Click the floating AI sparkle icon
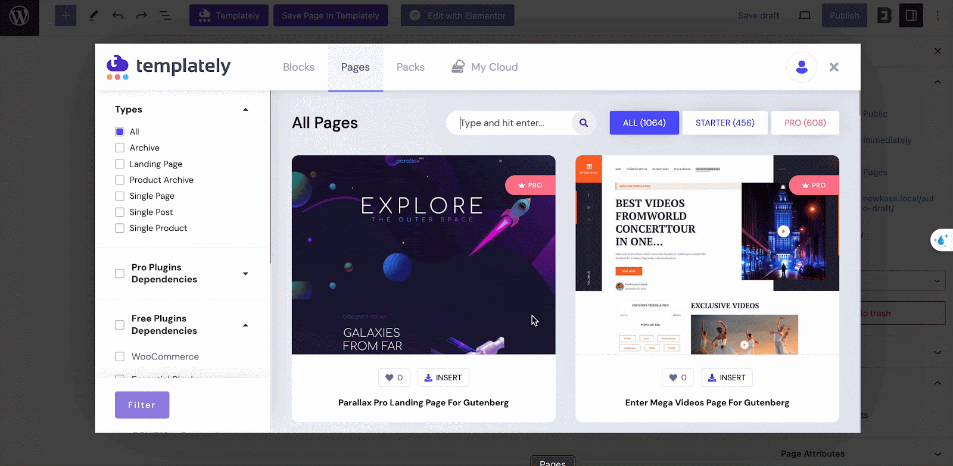953x466 pixels. pyautogui.click(x=942, y=240)
